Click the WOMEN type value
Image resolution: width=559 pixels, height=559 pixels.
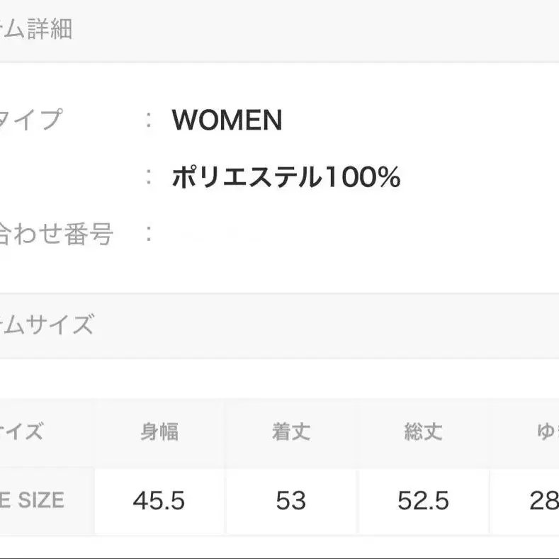pyautogui.click(x=227, y=120)
